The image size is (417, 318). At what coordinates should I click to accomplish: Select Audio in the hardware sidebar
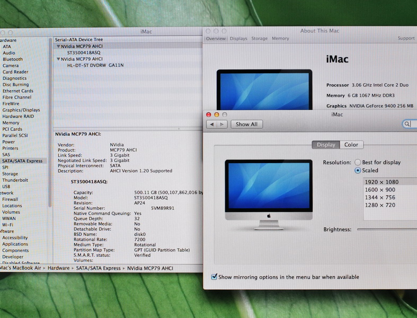[9, 53]
